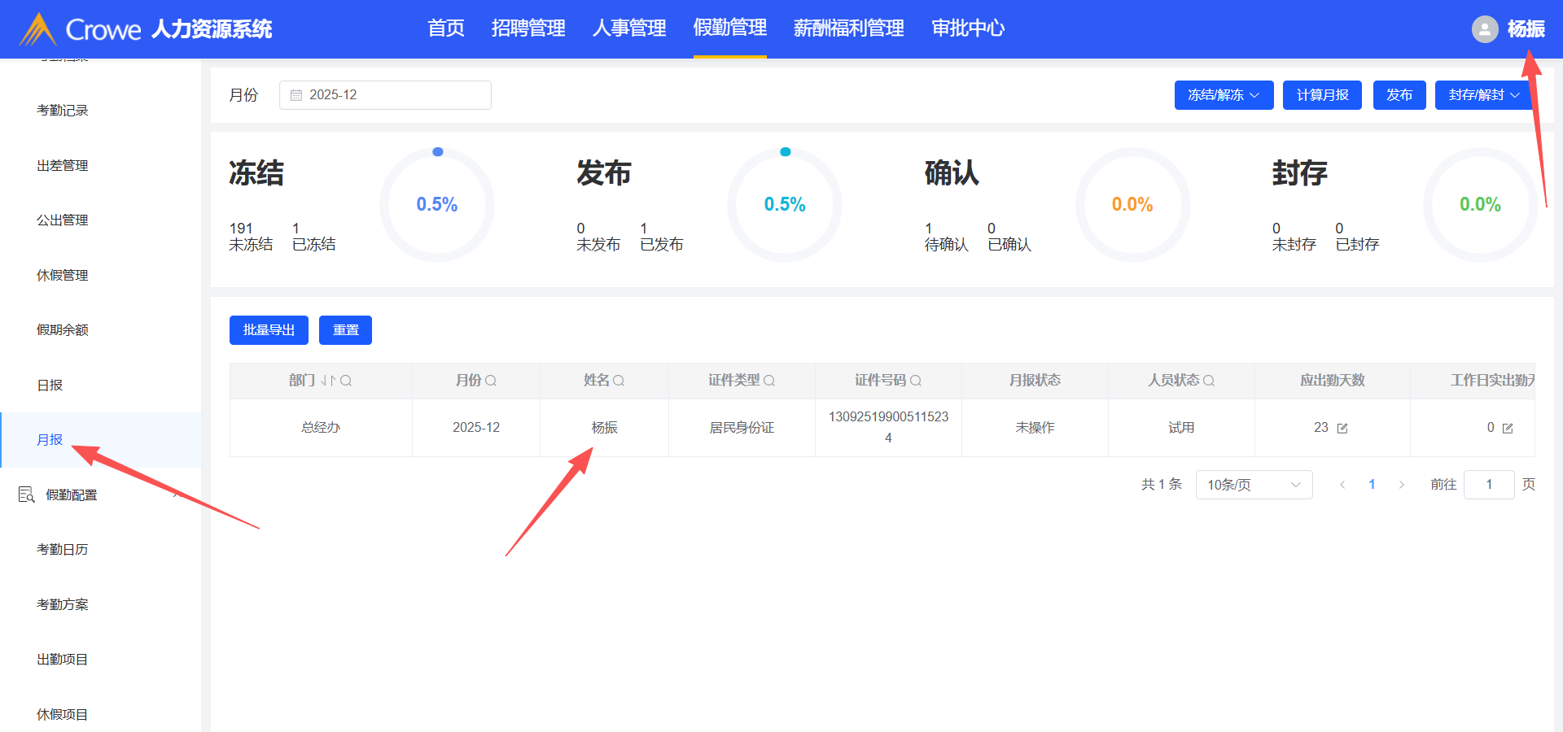Open the 月份 column search
Image resolution: width=1563 pixels, height=732 pixels.
tap(491, 381)
